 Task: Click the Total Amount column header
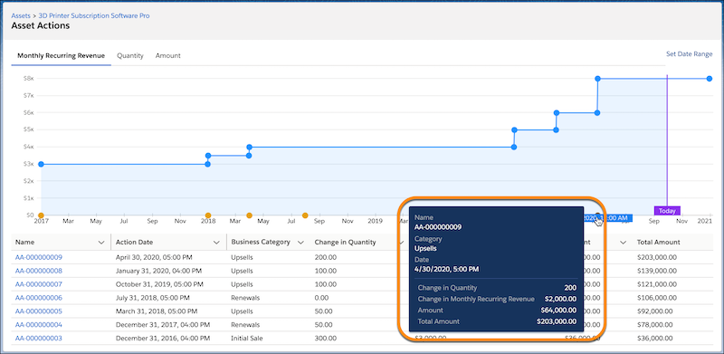(659, 242)
